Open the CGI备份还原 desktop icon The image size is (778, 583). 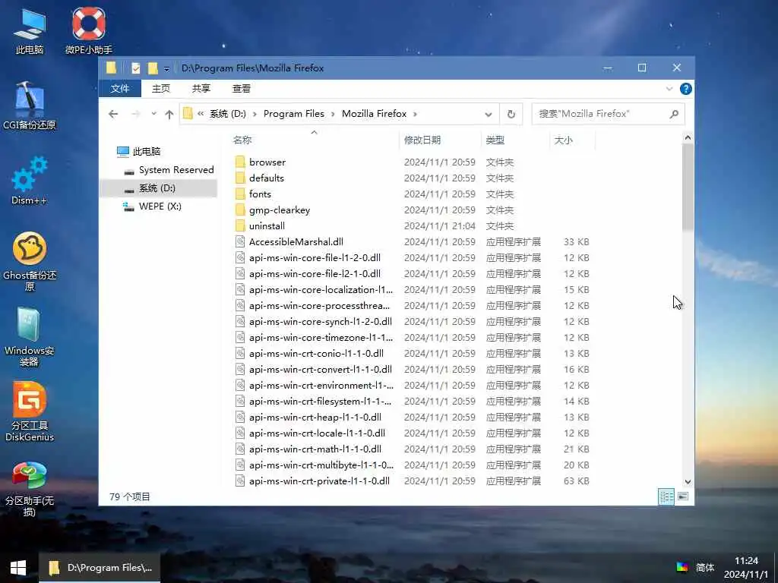click(30, 106)
